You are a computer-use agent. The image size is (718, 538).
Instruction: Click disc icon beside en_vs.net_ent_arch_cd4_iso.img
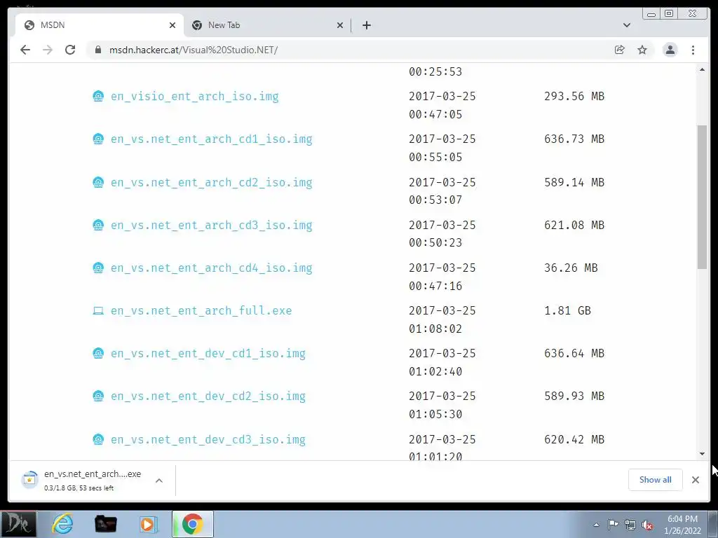coord(98,268)
